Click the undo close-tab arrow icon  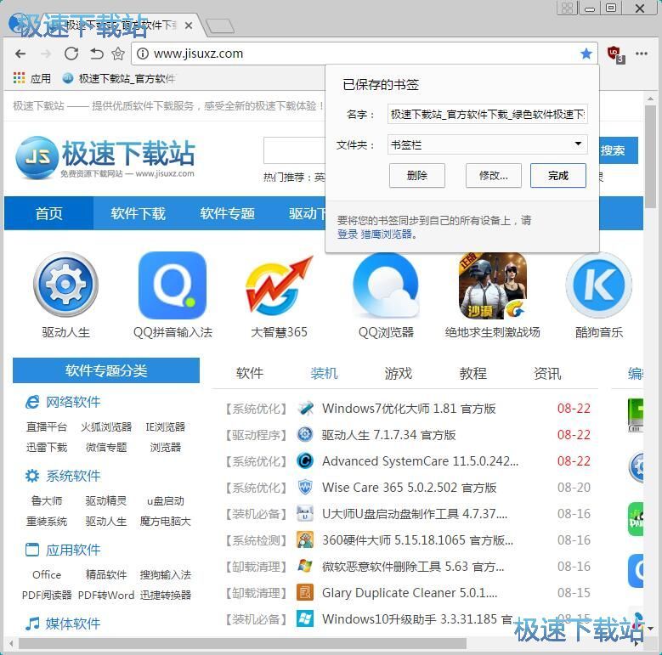pos(96,54)
